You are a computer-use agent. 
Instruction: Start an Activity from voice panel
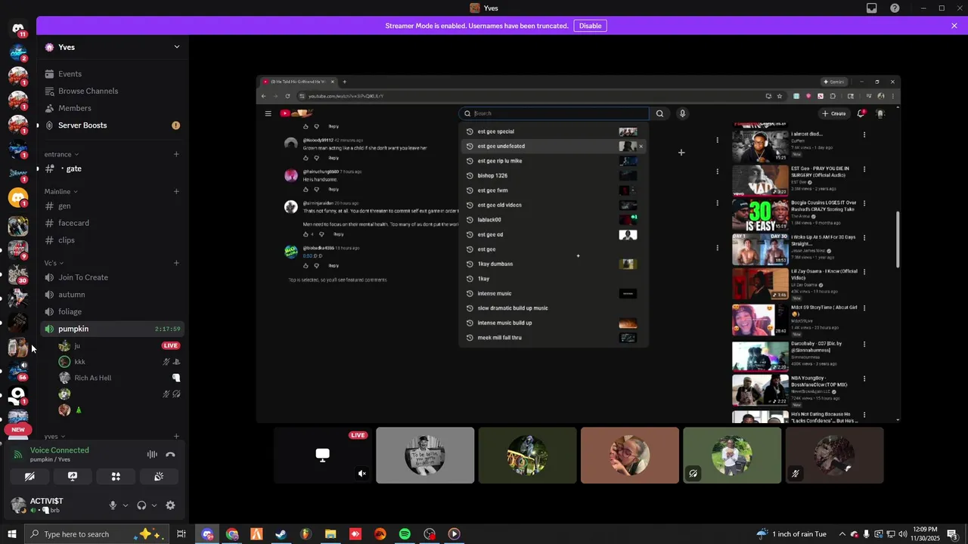tap(116, 477)
